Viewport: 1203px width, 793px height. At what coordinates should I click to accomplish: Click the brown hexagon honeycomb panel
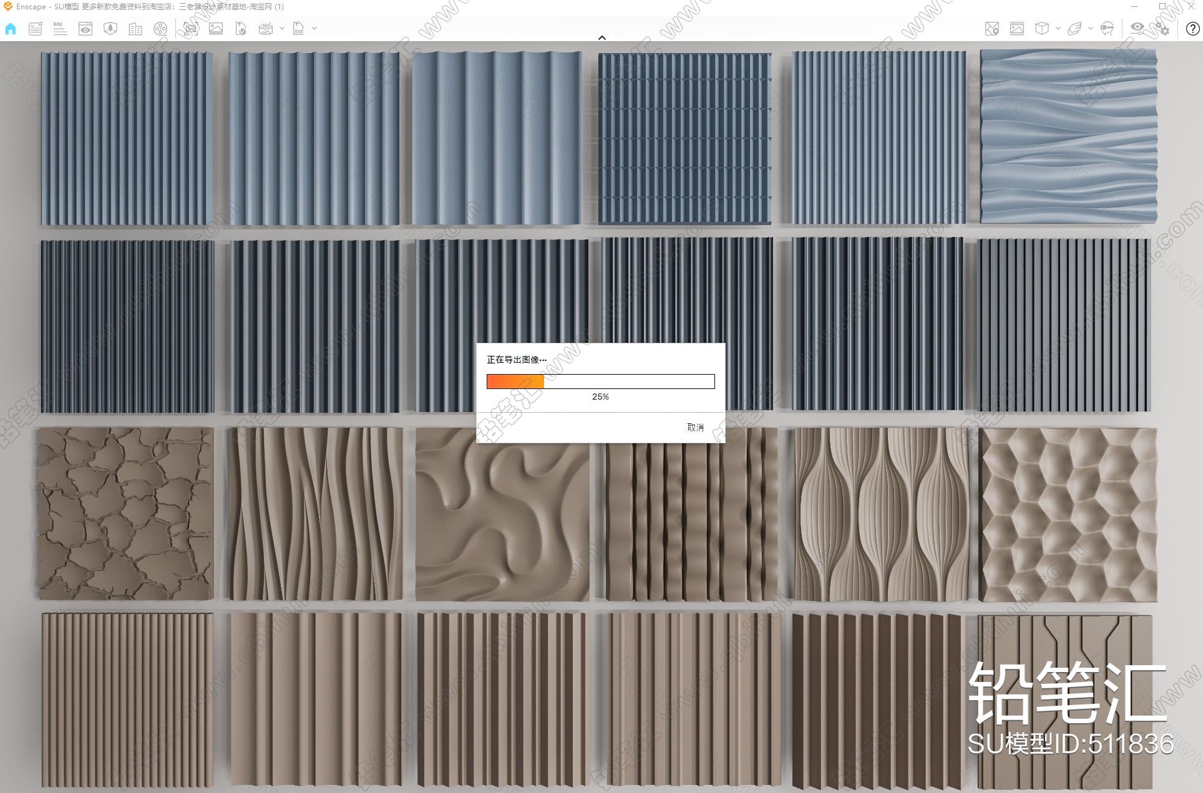[1068, 514]
